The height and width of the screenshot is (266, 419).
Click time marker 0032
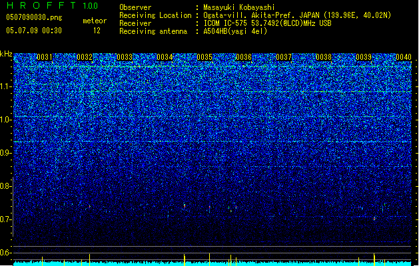[x=85, y=57]
